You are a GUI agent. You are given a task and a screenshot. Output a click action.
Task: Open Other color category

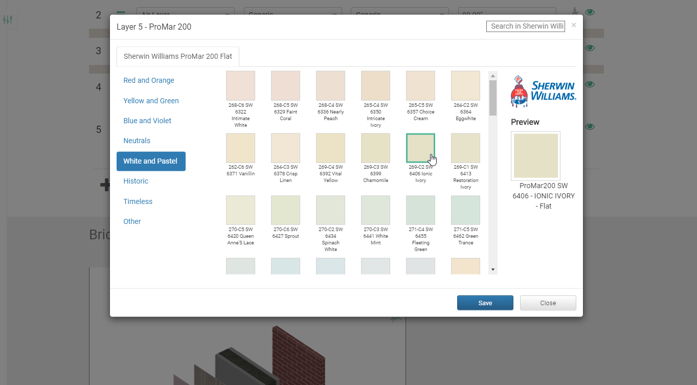click(132, 221)
